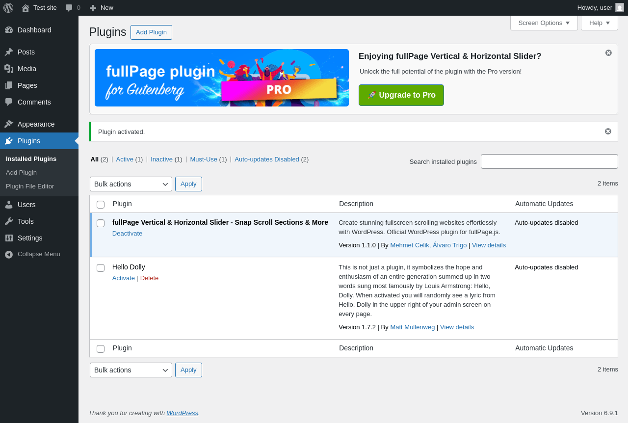Click the Test site home icon
The width and height of the screenshot is (628, 423).
click(25, 8)
